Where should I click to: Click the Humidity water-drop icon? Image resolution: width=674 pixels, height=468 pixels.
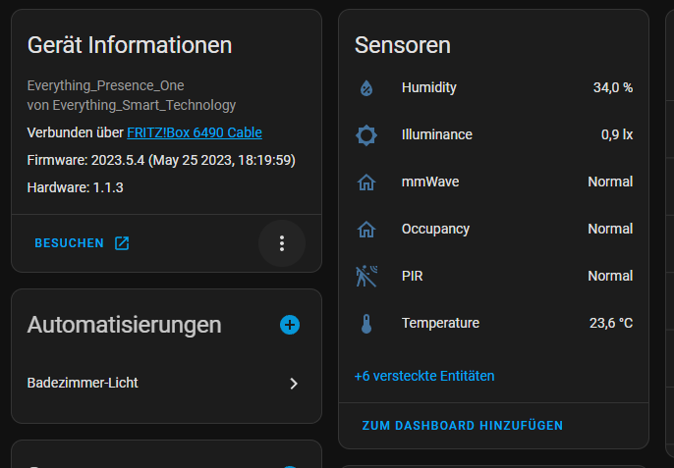click(366, 88)
